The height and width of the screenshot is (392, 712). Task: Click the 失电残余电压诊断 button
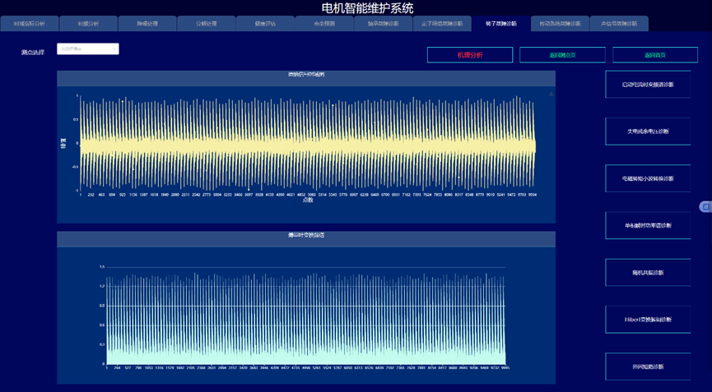click(648, 131)
